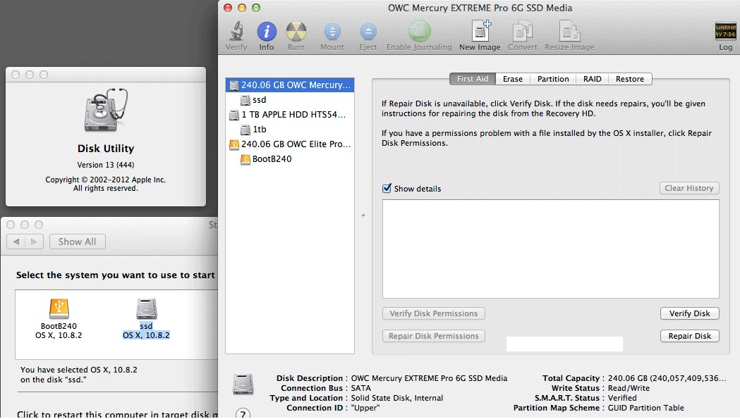This screenshot has height=419, width=740.
Task: Click the Repair Disk Permissions button
Action: point(434,336)
